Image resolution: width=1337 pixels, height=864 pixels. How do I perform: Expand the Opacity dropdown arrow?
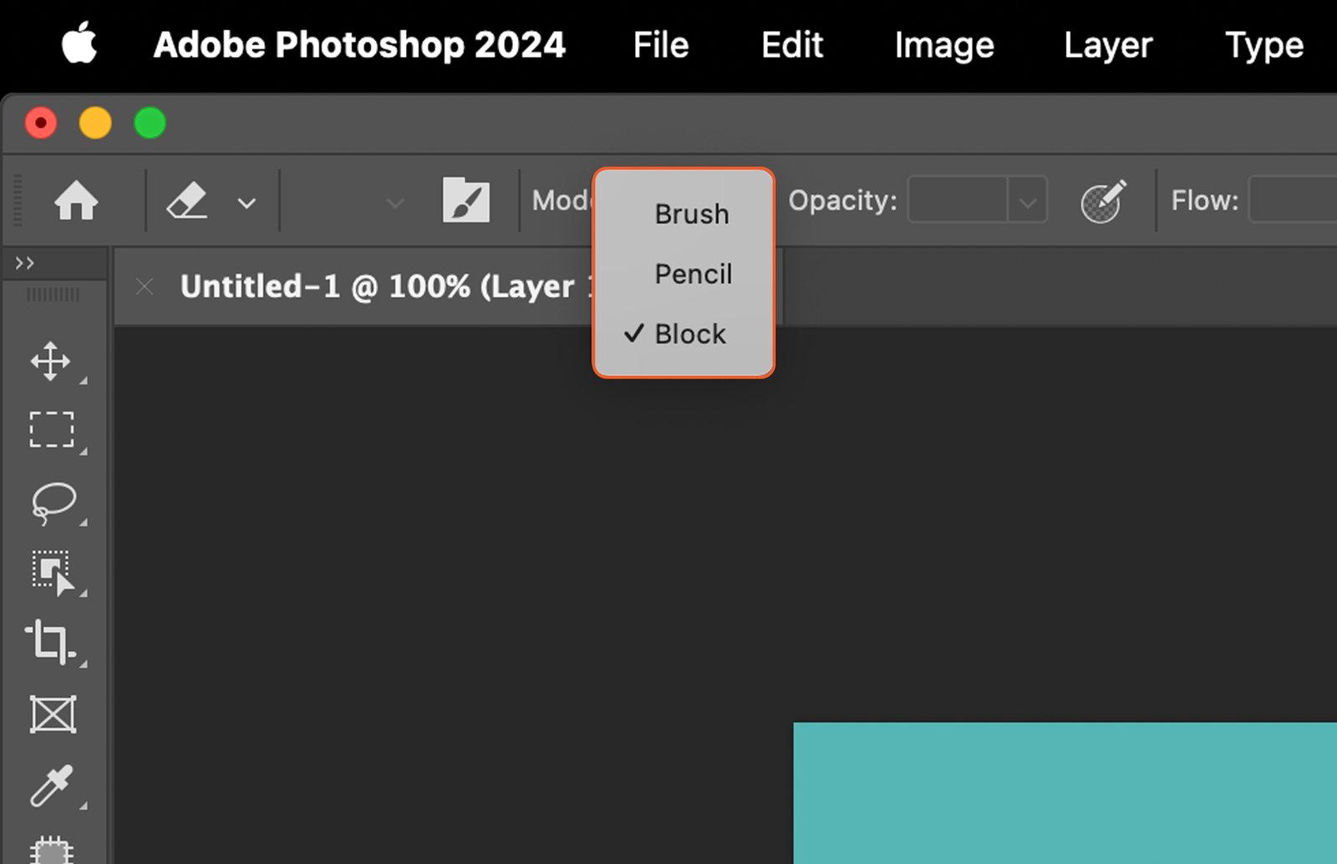point(1028,201)
